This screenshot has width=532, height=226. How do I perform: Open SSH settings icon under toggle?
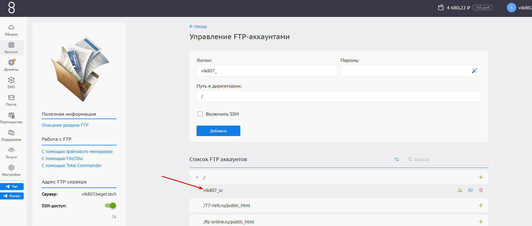pos(114,216)
